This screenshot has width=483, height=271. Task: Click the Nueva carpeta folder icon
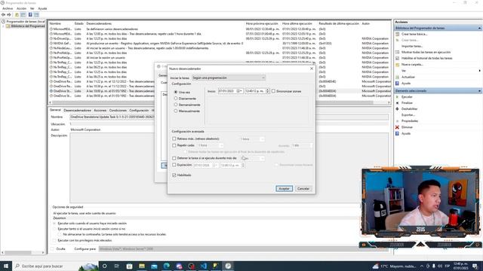click(x=398, y=65)
